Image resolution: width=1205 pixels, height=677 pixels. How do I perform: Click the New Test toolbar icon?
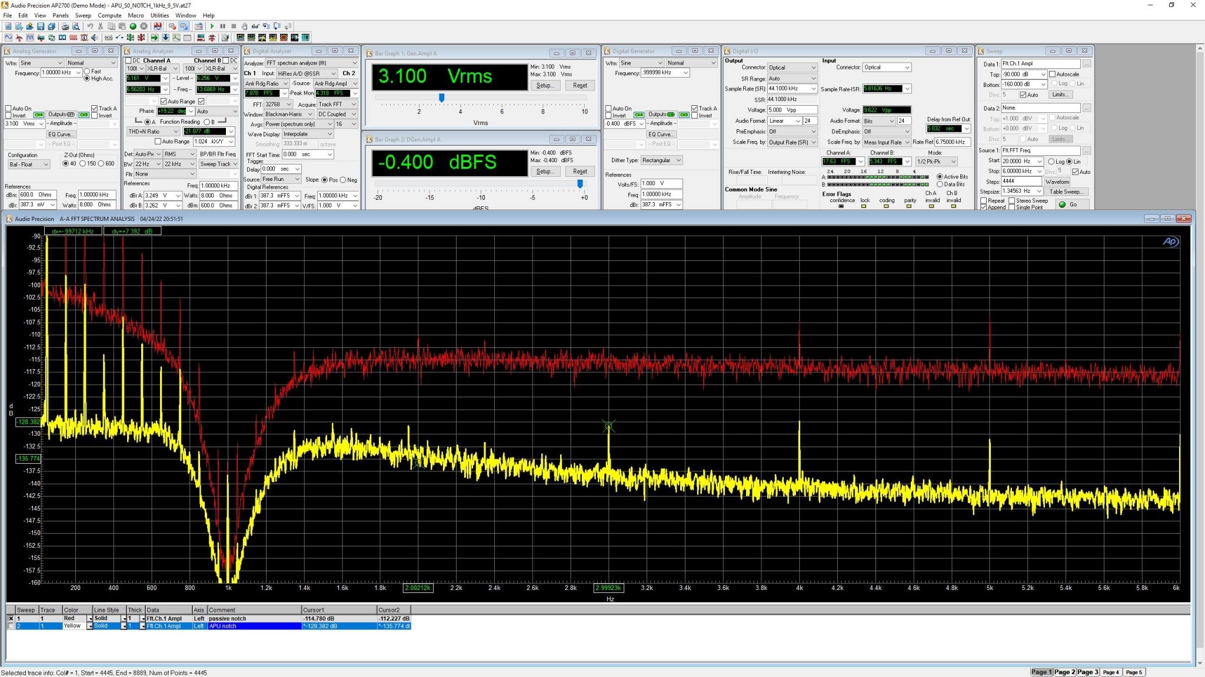point(8,26)
